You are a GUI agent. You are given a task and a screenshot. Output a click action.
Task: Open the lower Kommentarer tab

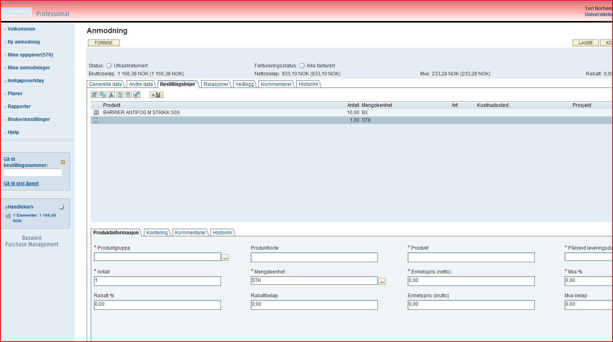190,233
